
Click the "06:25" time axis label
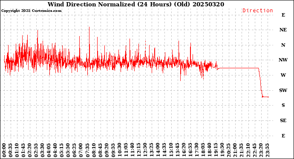[x=75, y=150]
